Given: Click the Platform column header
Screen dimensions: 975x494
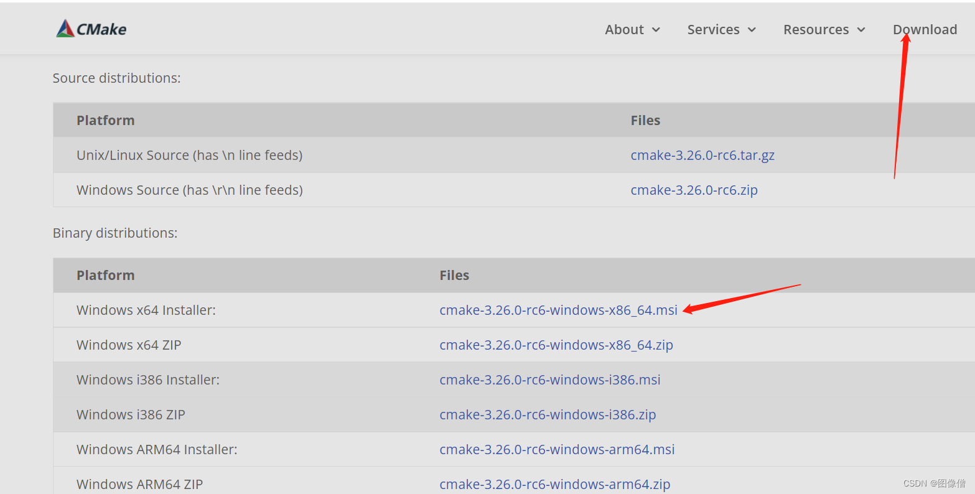Looking at the screenshot, I should point(105,120).
